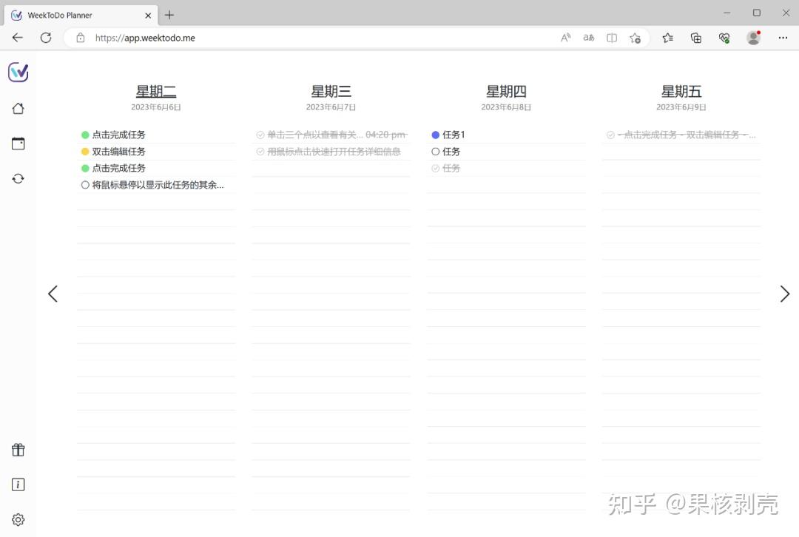
Task: Click the WeekToDo logo icon
Action: pos(18,72)
